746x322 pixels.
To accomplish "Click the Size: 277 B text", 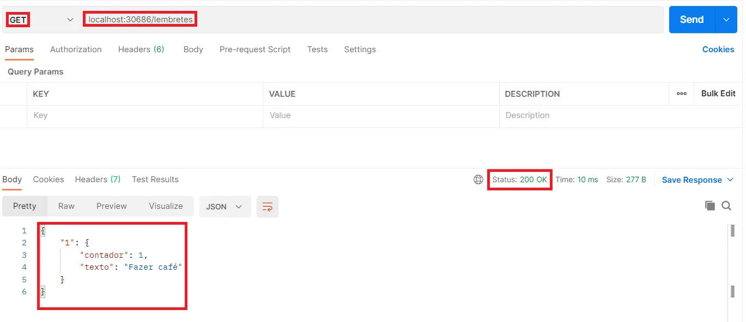I will point(626,179).
